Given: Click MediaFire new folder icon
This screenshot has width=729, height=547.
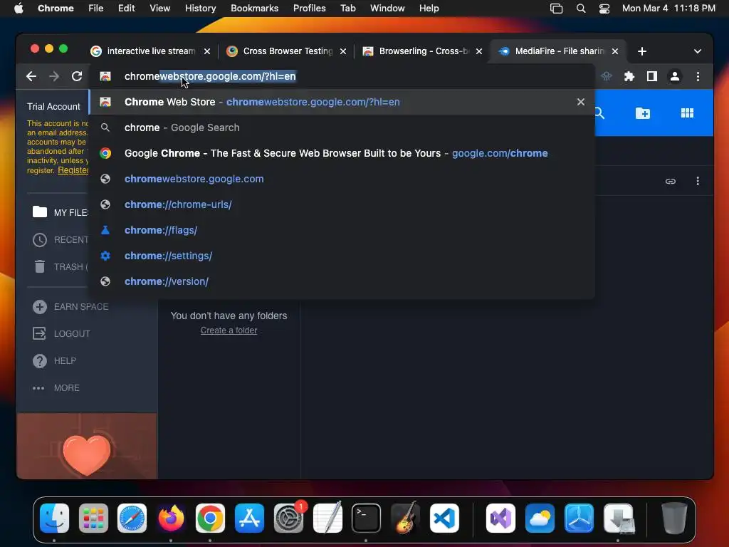Looking at the screenshot, I should coord(643,113).
